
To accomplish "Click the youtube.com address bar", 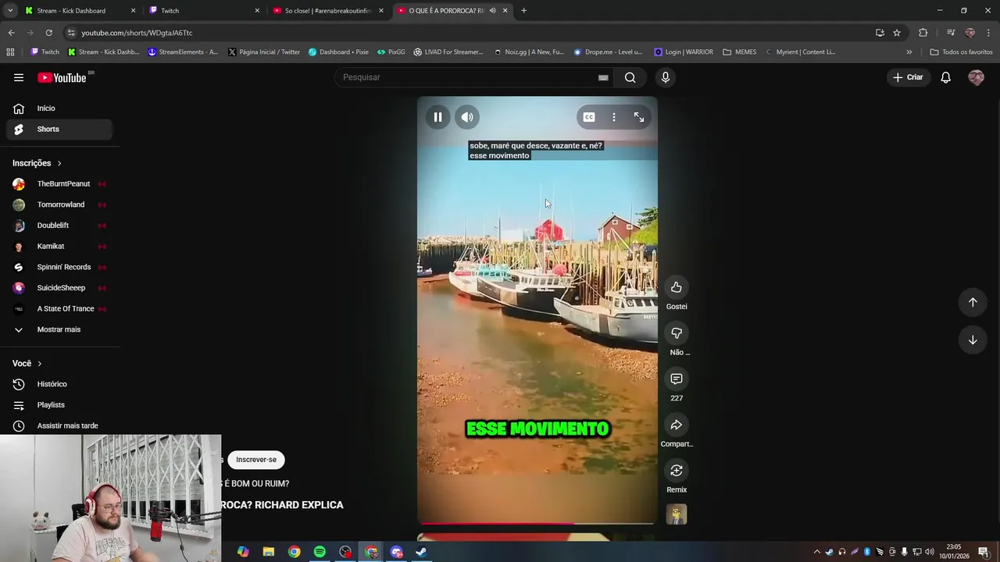I will pos(469,33).
